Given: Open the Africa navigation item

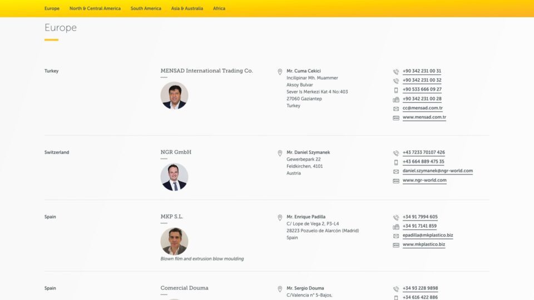Looking at the screenshot, I should [219, 8].
